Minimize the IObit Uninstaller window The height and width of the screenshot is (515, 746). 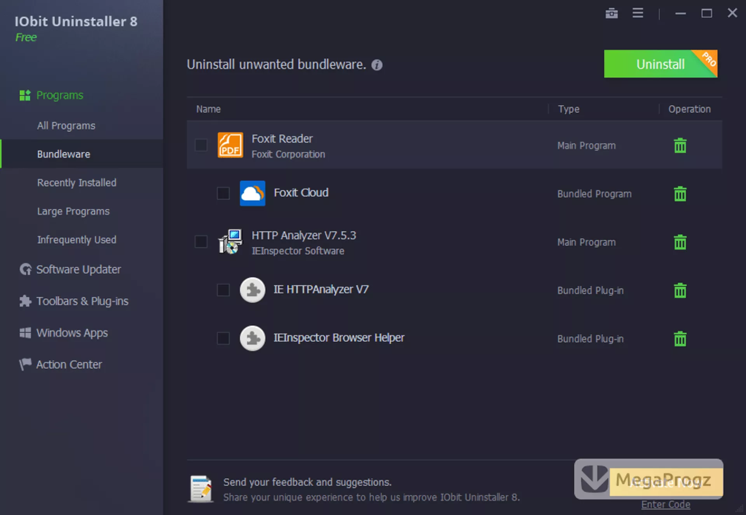pos(680,13)
